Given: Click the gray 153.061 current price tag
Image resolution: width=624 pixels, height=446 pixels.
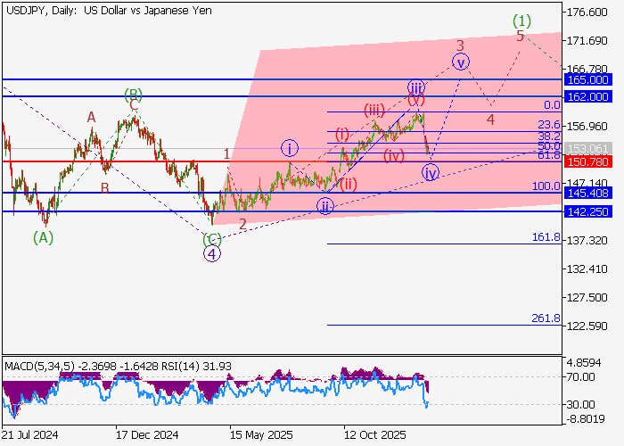Looking at the screenshot, I should click(x=587, y=149).
